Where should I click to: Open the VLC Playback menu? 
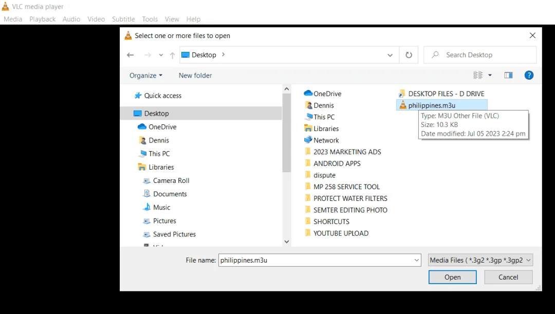(43, 19)
